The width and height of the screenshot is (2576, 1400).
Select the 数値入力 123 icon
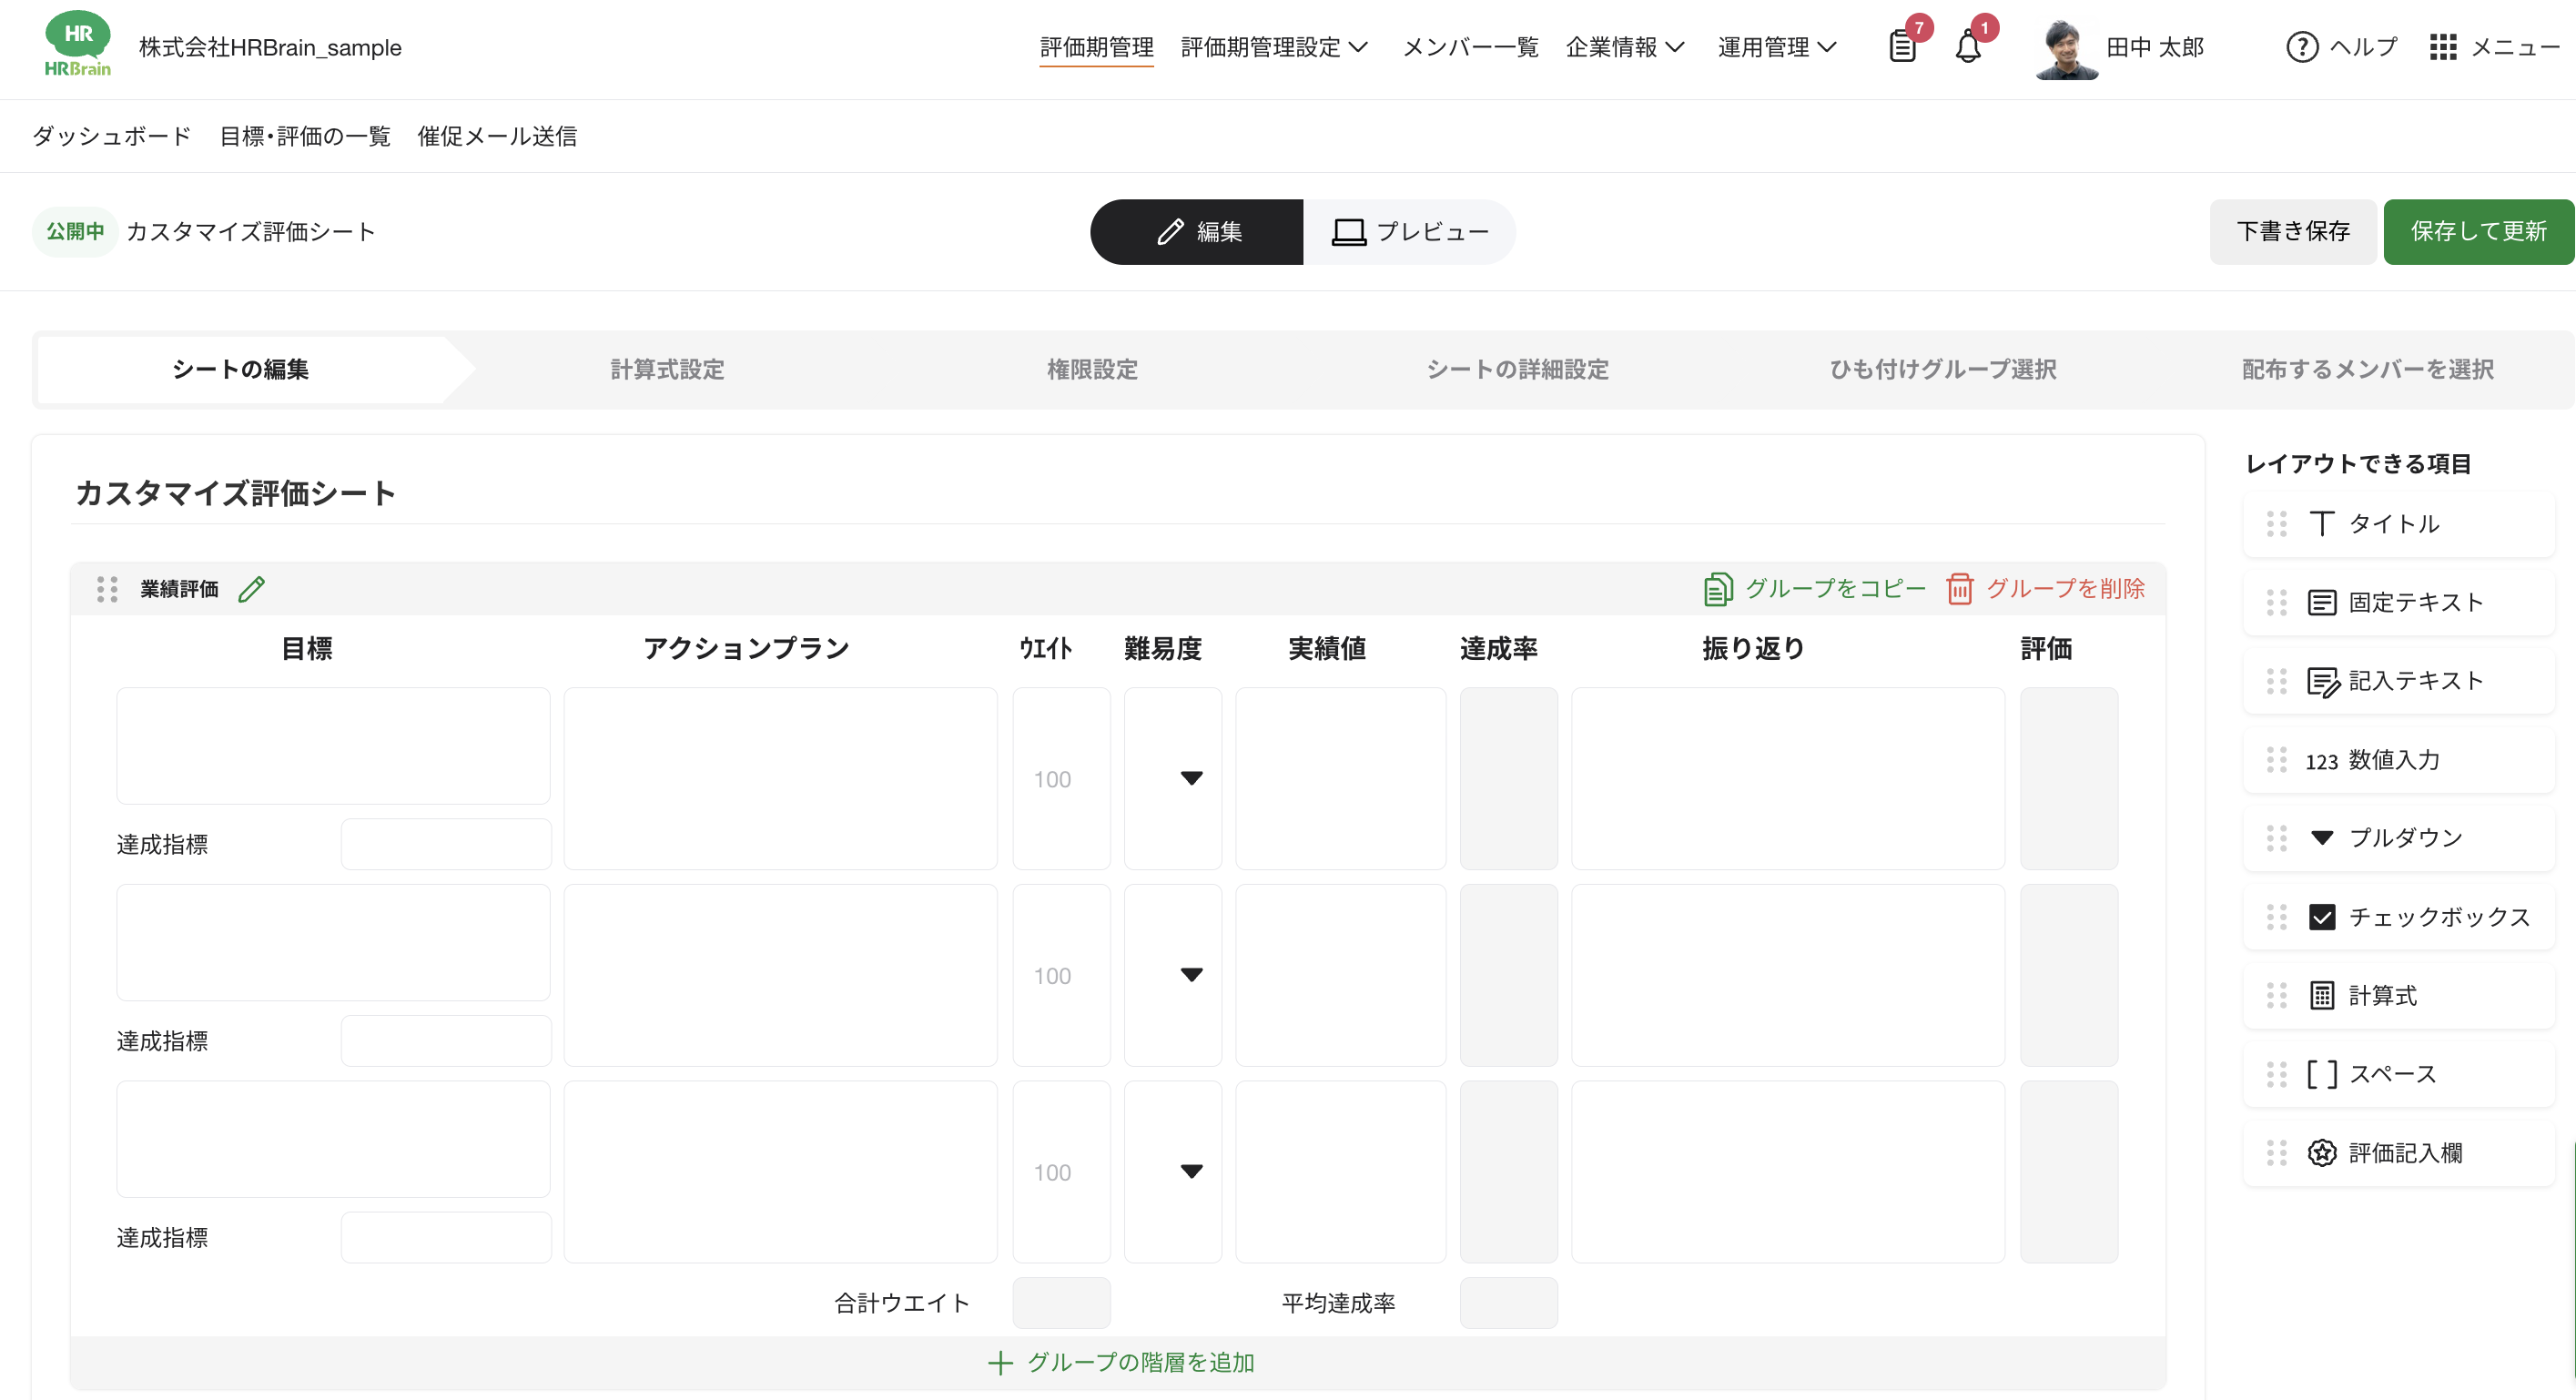point(2321,761)
